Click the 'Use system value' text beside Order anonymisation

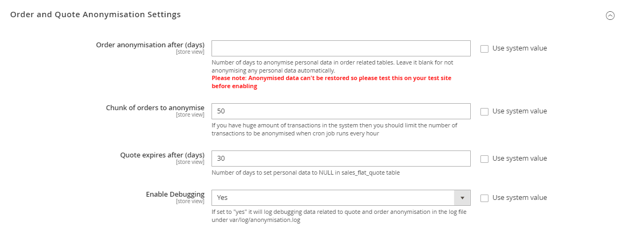[x=519, y=48]
